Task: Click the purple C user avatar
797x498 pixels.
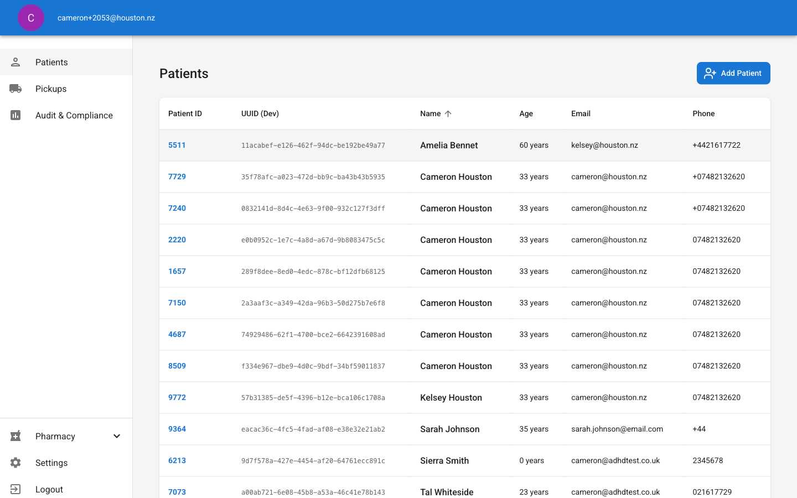Action: coord(31,18)
